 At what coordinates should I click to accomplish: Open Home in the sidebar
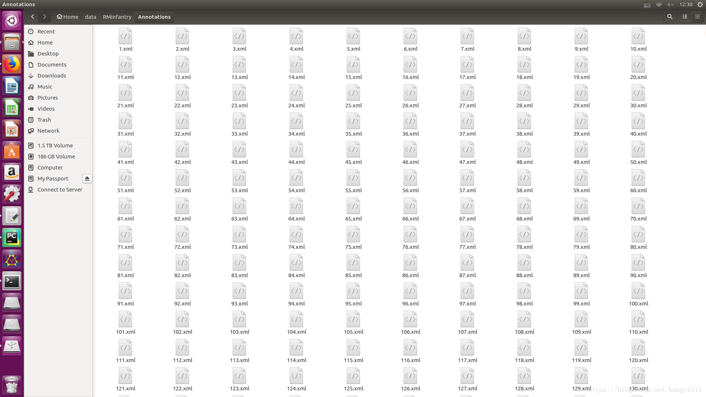click(x=58, y=43)
